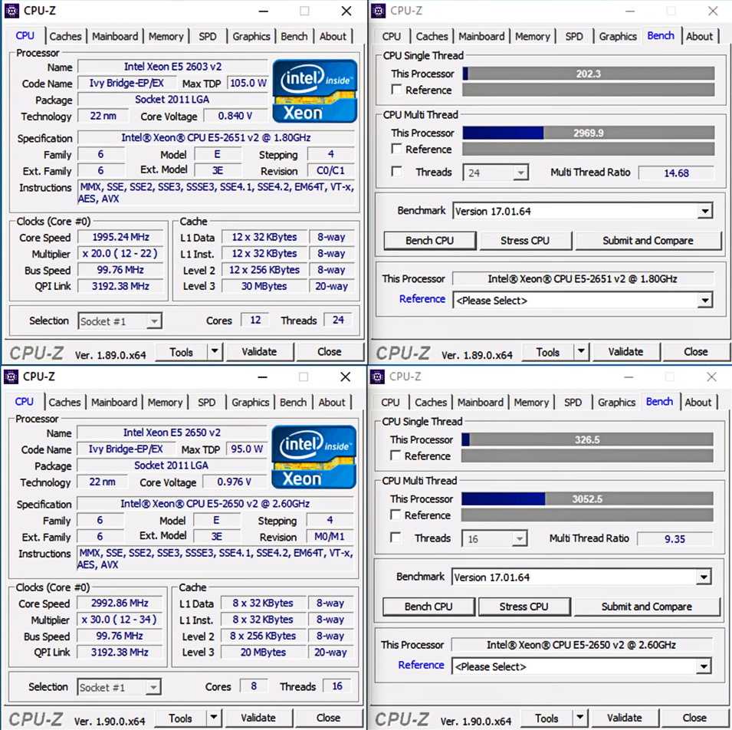Tick Single Thread Reference checkbox in Ver. 1.90 Bench window
This screenshot has width=732, height=730.
click(x=396, y=455)
